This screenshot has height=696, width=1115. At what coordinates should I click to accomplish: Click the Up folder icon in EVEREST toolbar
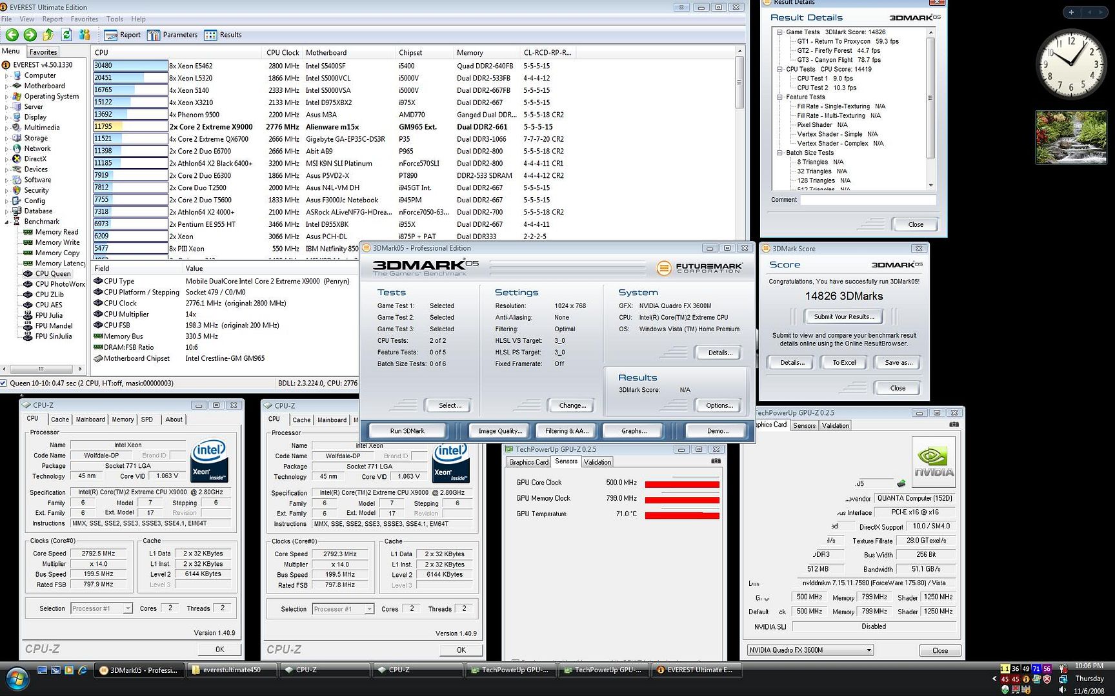48,35
